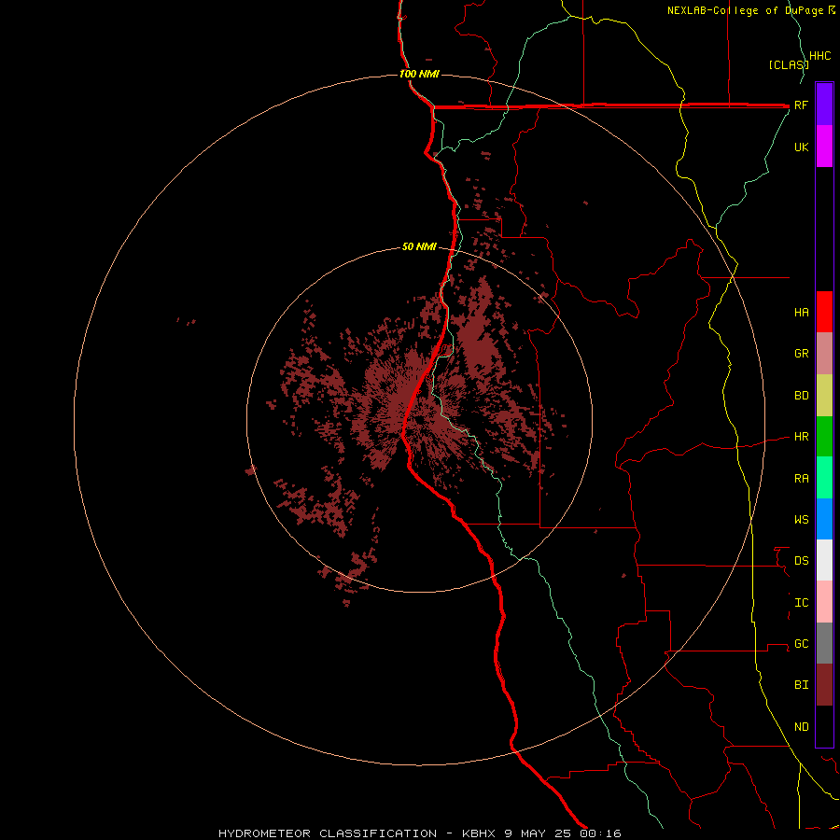Screen dimensions: 840x840
Task: Click the 50 NMI range ring label
Action: pos(419,246)
